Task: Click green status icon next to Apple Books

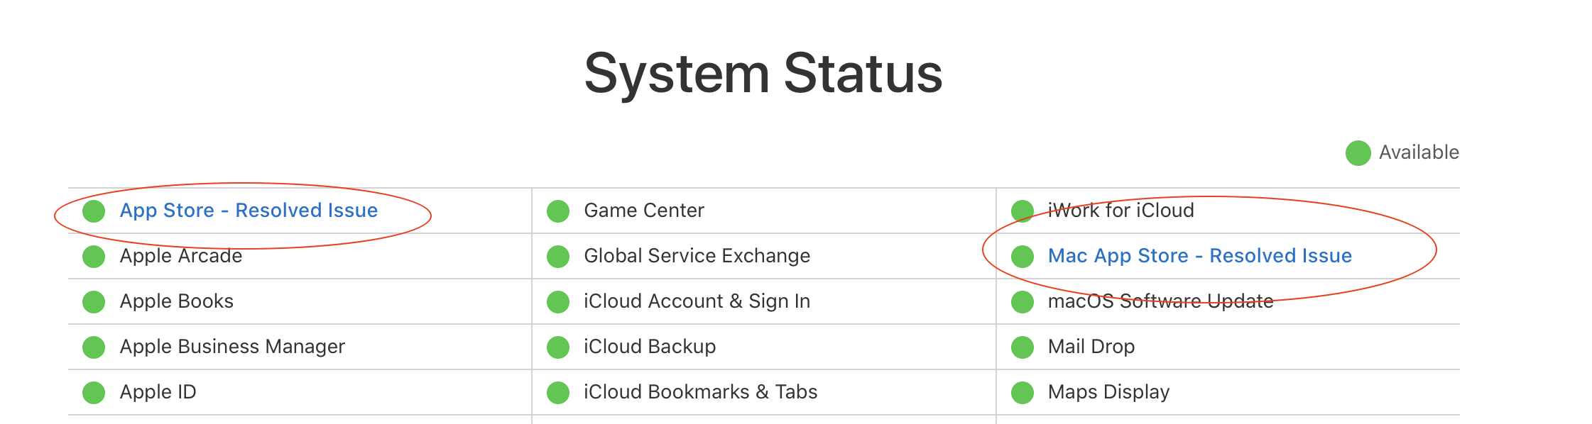Action: pyautogui.click(x=94, y=302)
